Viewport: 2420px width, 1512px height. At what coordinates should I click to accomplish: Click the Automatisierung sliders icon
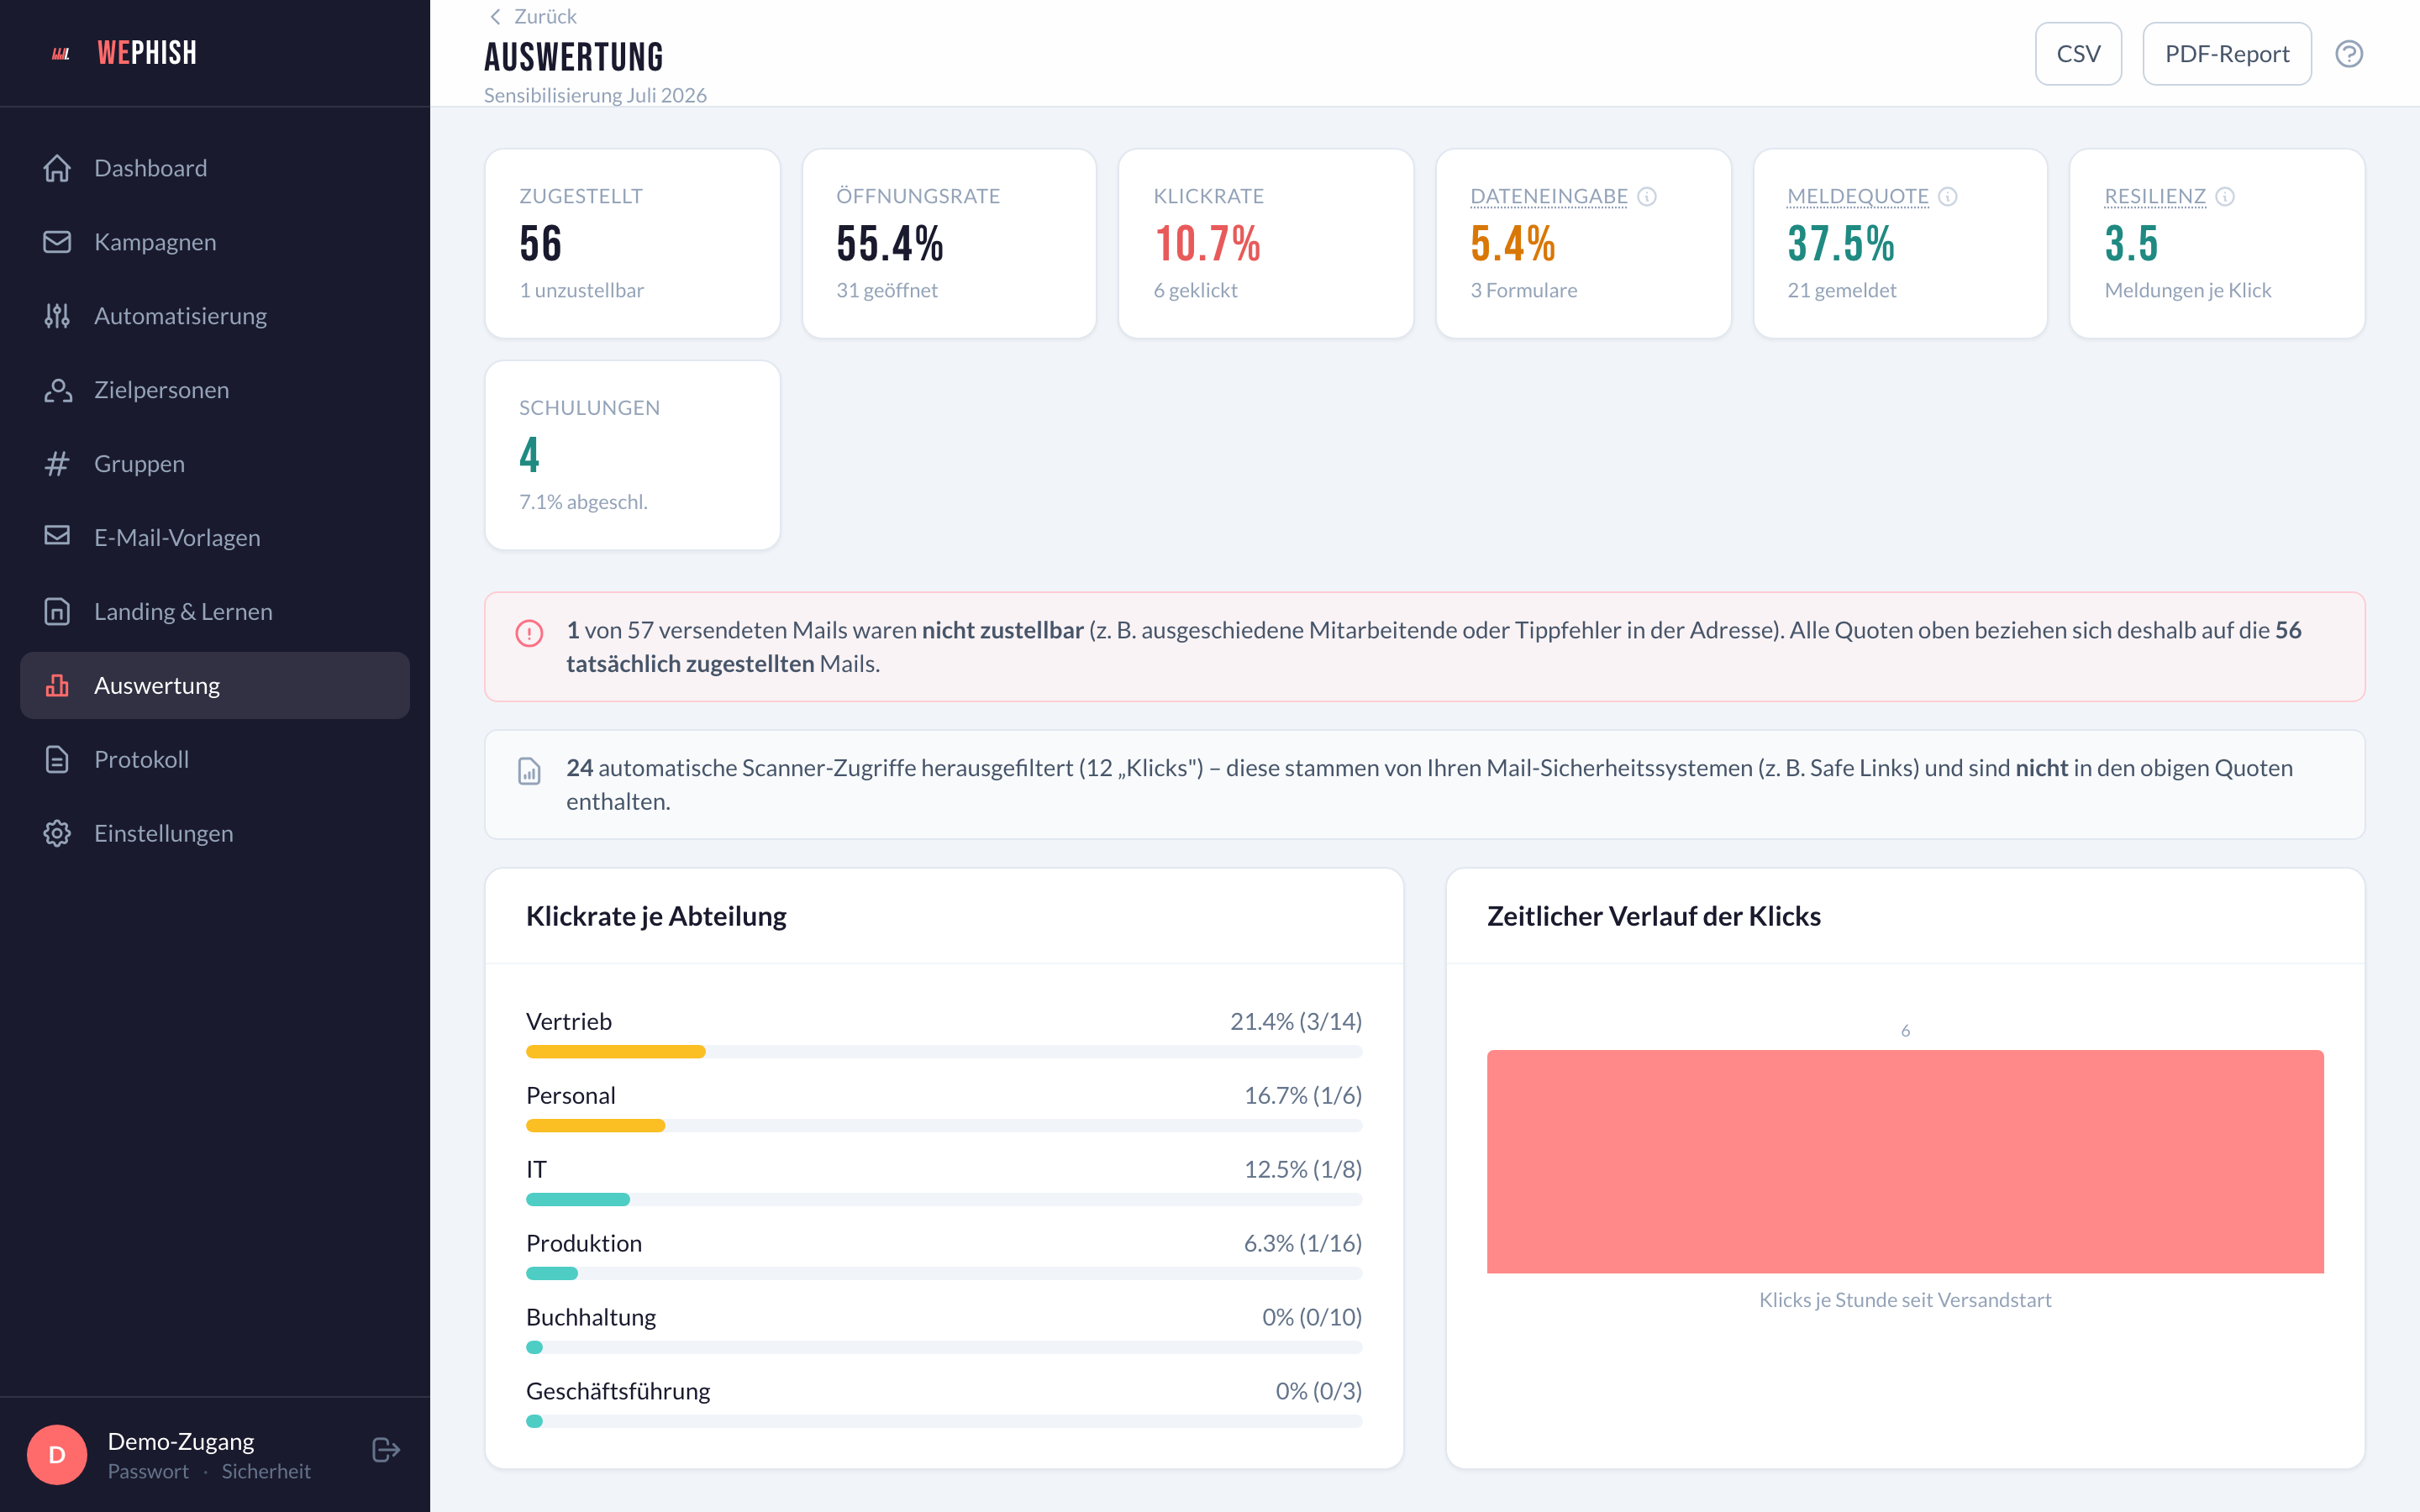57,316
